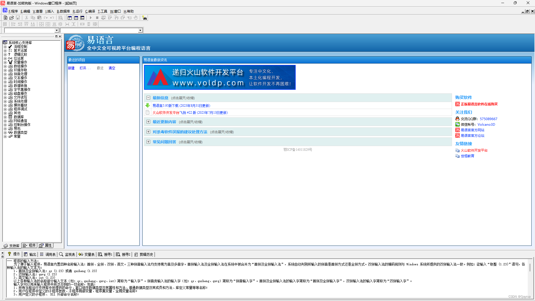Click the Paste clipboard toolbar icon
The width and height of the screenshot is (535, 301).
[x=39, y=18]
